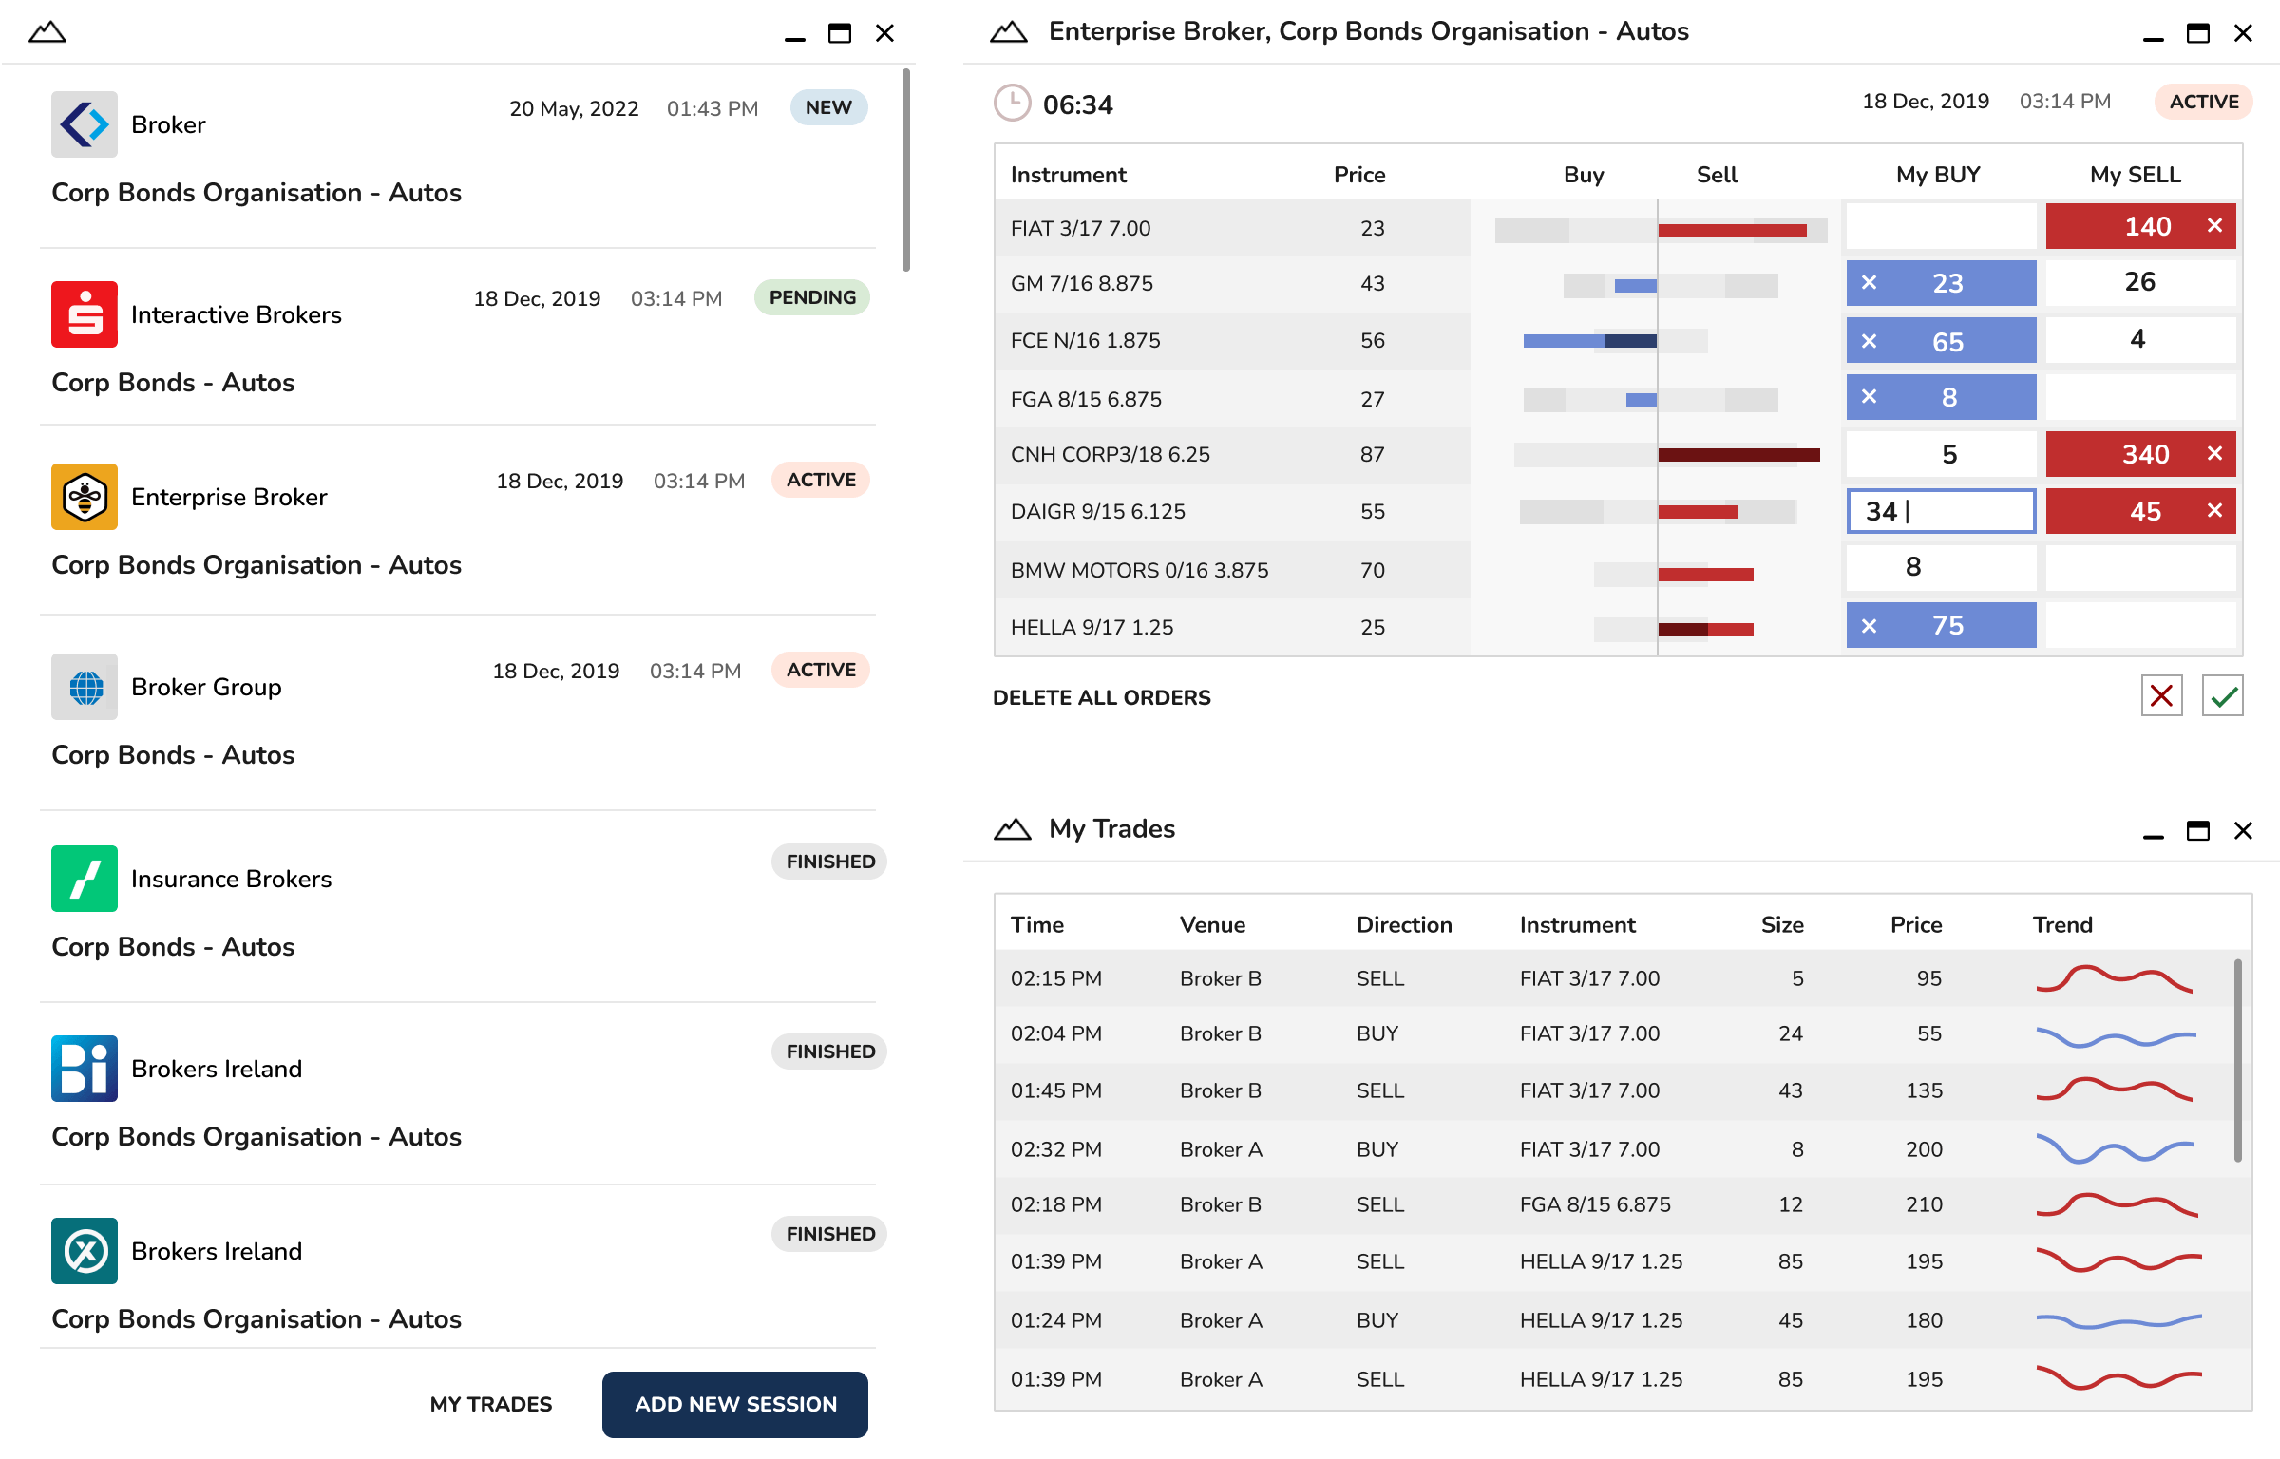
Task: Click the DAIGR My BUY input field
Action: coord(1941,511)
